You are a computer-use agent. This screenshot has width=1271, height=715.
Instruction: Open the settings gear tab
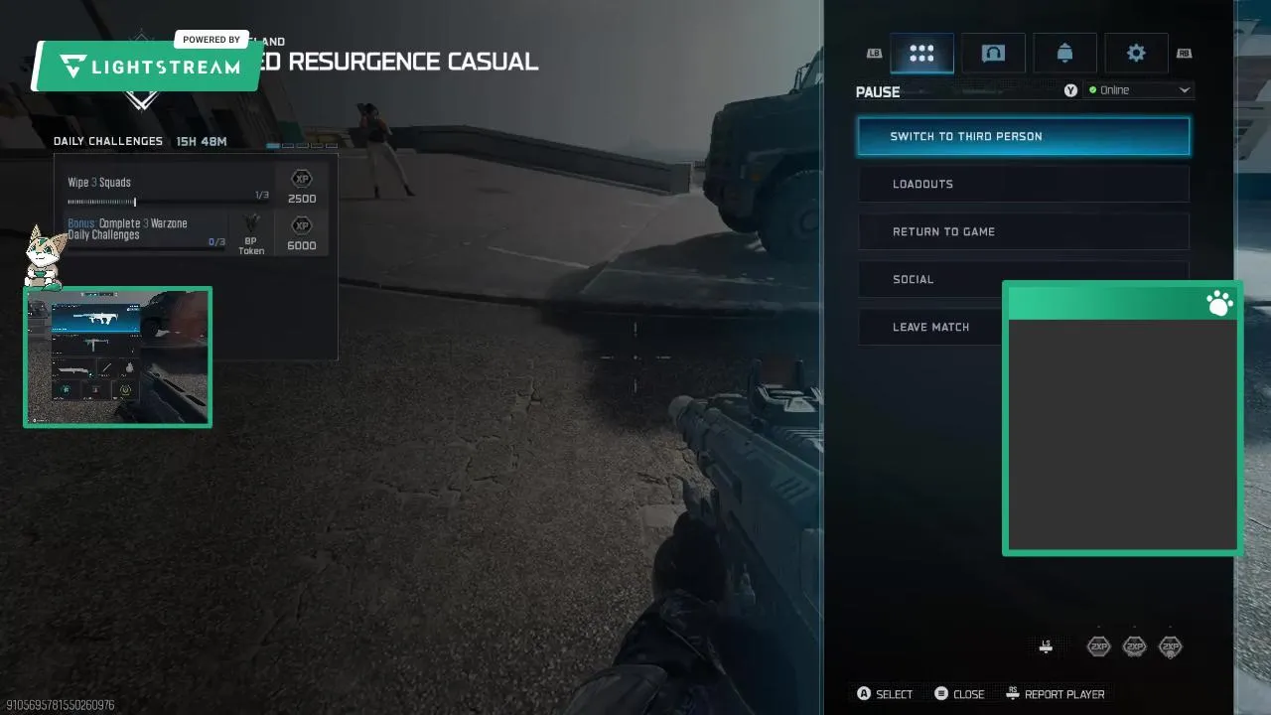(1136, 54)
